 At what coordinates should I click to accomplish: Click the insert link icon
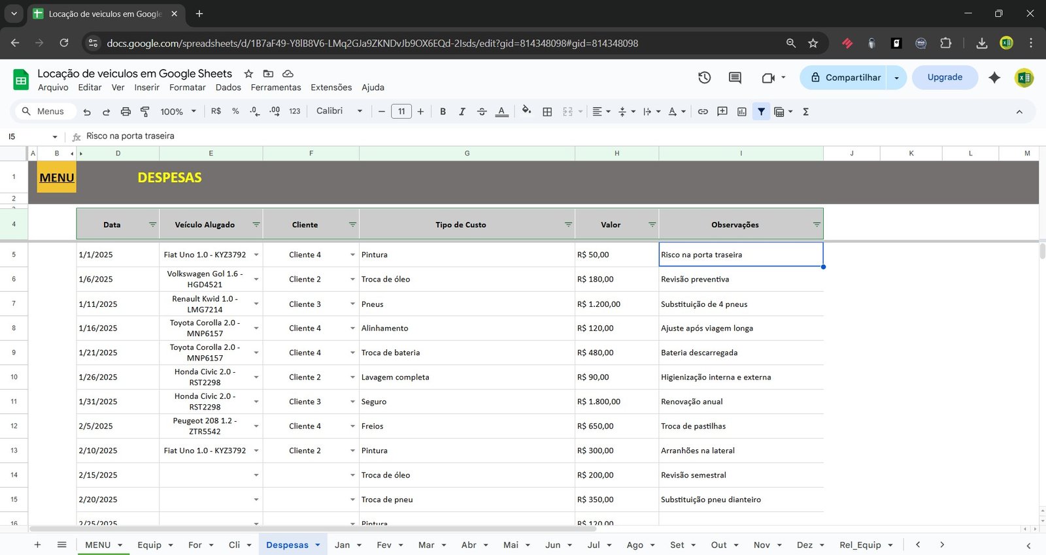tap(703, 112)
